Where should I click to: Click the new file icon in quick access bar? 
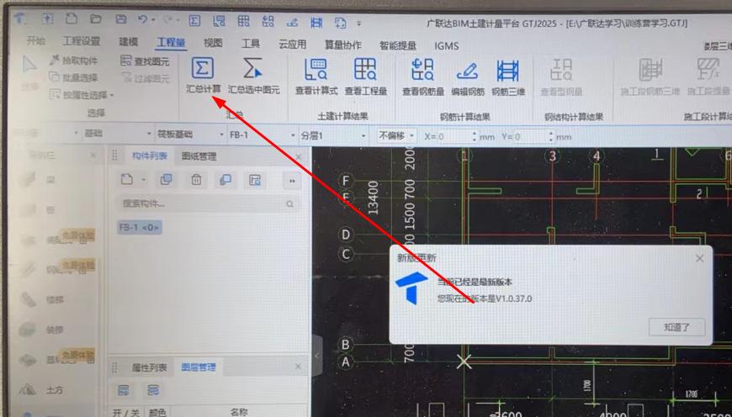coord(72,19)
